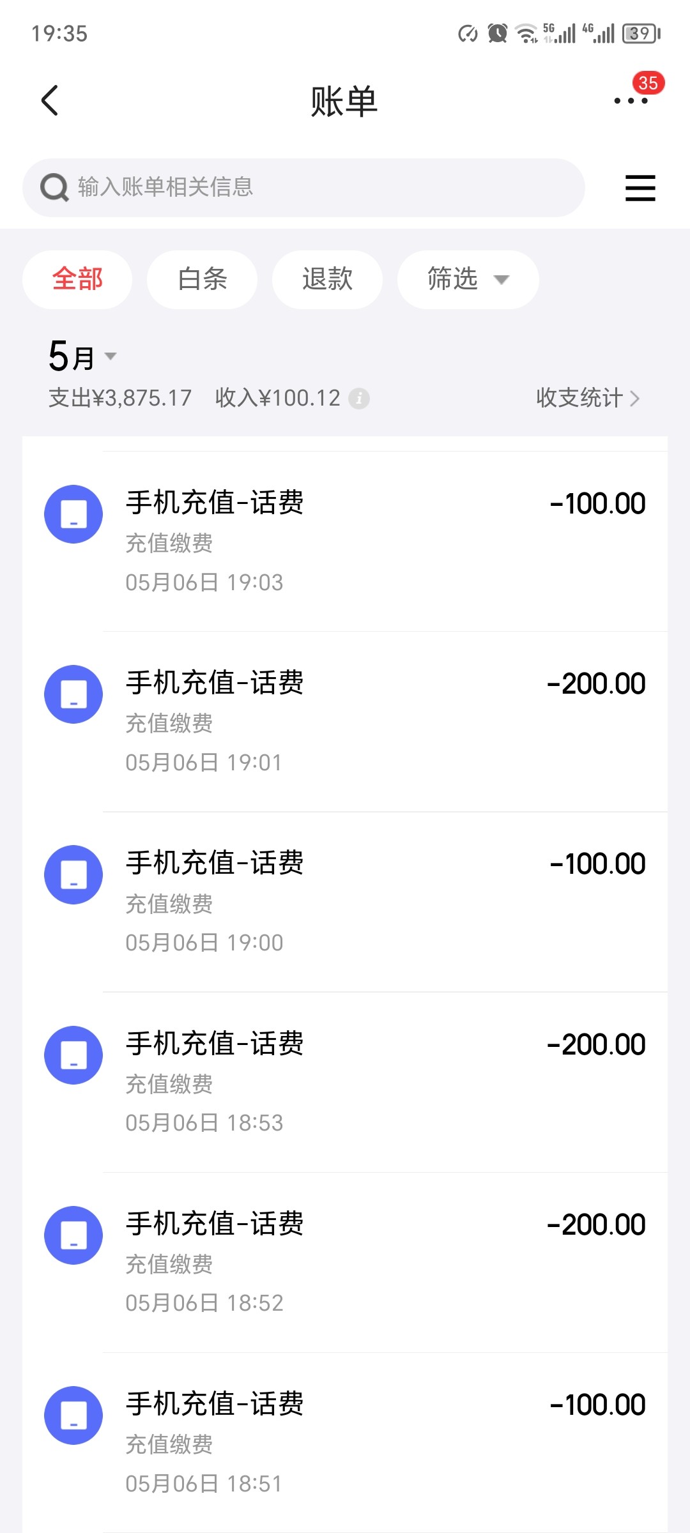Tap the search magnifier icon

pos(54,188)
